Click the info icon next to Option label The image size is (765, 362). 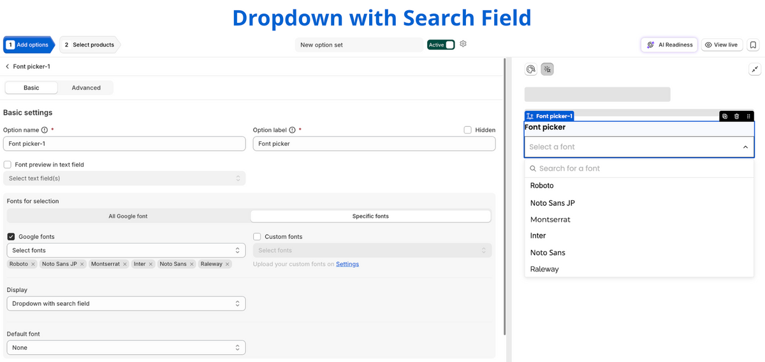(x=292, y=130)
